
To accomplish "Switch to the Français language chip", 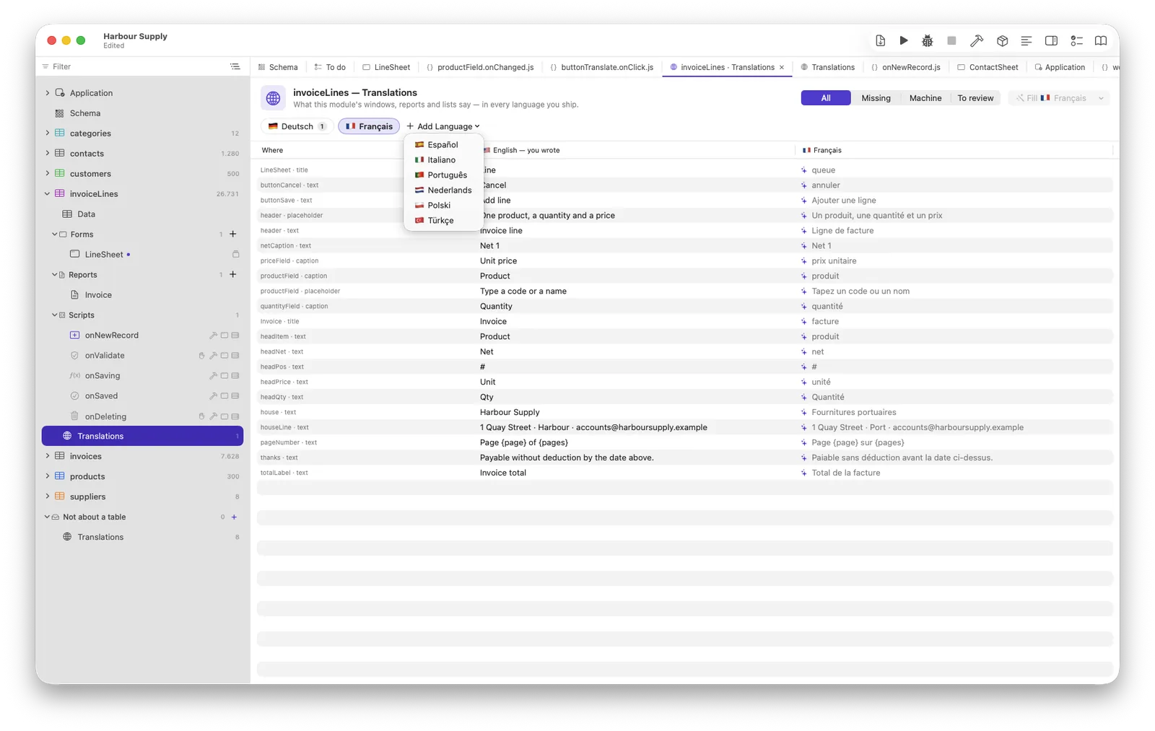I will (x=369, y=126).
